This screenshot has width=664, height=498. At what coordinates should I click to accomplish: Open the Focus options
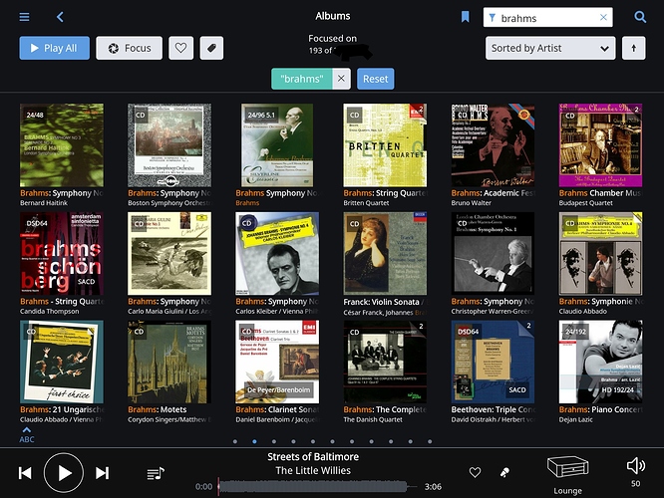coord(130,48)
